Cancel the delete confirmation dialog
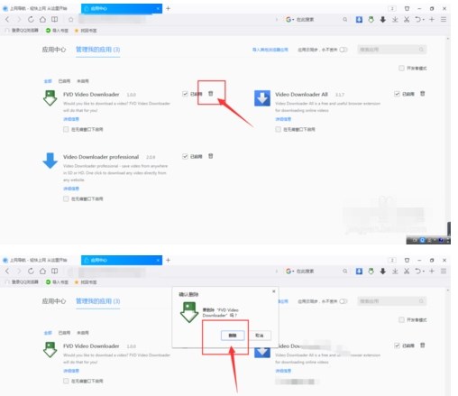The height and width of the screenshot is (396, 458). pos(260,336)
